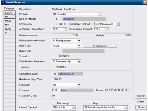Image resolution: width=148 pixels, height=111 pixels.
Task: Select the MFIO category row
Action: click(x=9, y=21)
